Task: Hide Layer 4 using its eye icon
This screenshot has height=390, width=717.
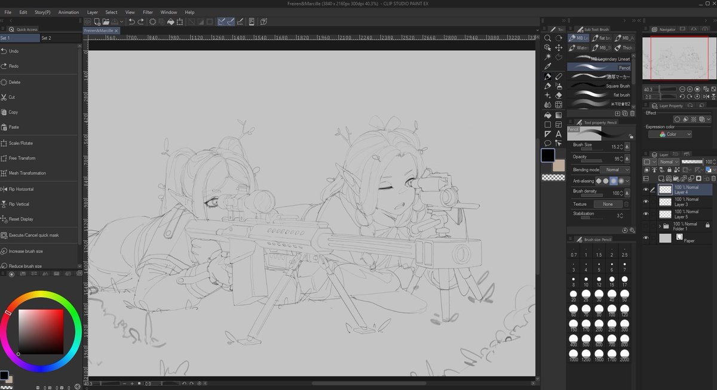Action: coord(646,190)
